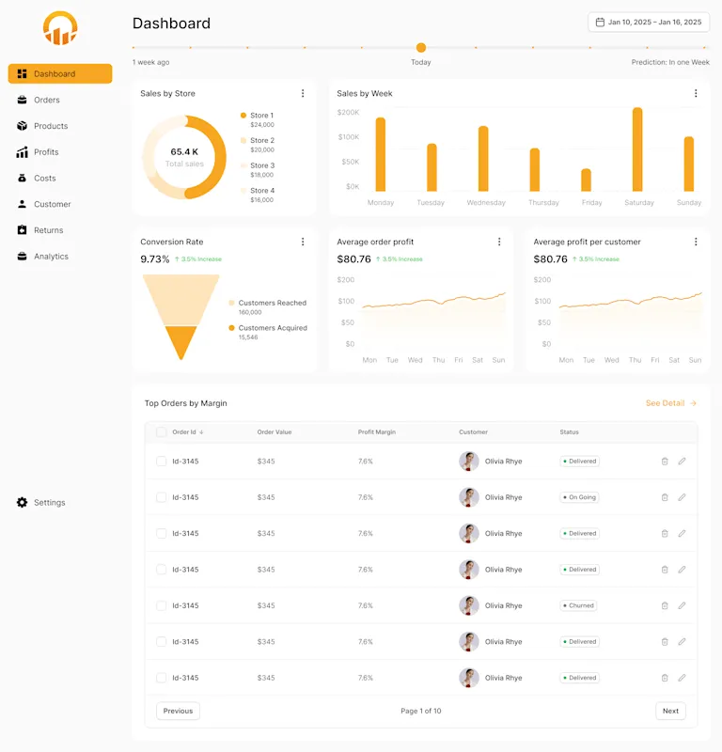
Task: Open Settings via the gear icon
Action: coord(23,503)
